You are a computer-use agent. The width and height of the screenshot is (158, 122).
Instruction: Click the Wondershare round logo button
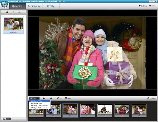click(x=4, y=4)
